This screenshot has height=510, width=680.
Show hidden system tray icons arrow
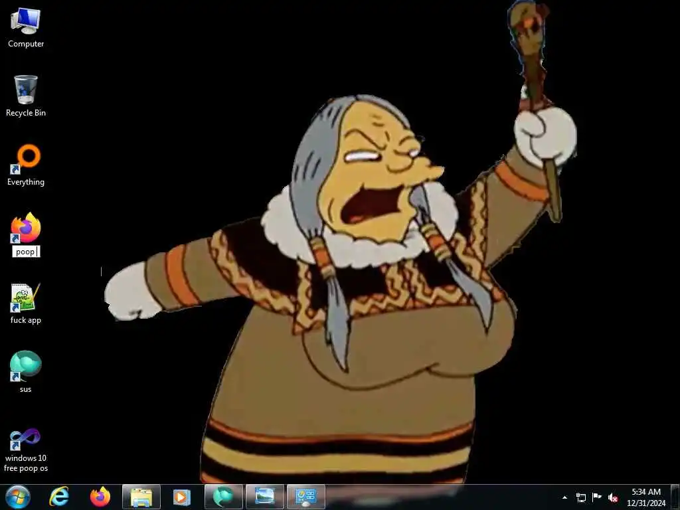[x=564, y=497]
